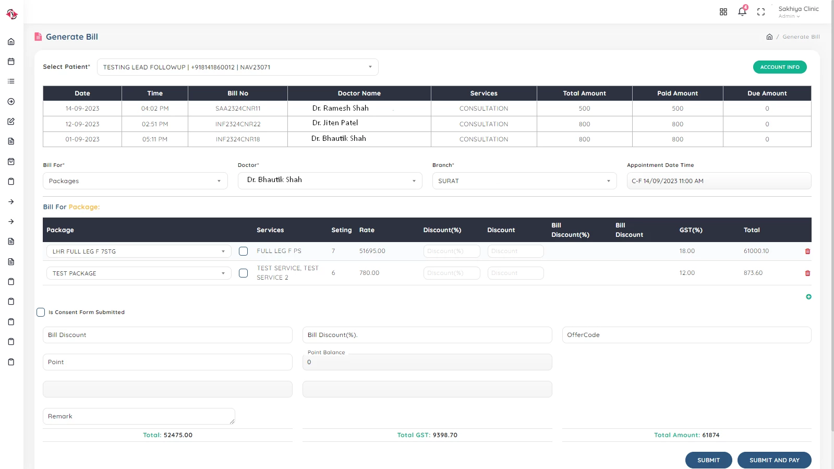The image size is (834, 469).
Task: Click the Bill Discount input field
Action: click(167, 335)
